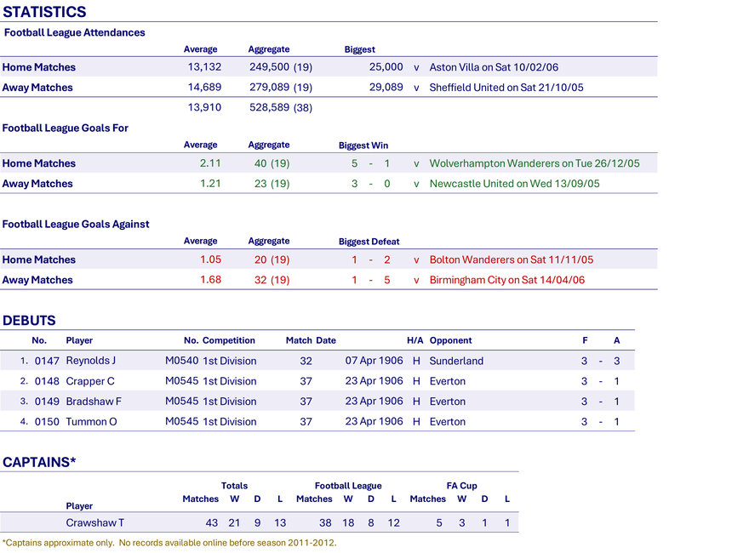This screenshot has width=749, height=553.
Task: Select overall average attendance 13,910
Action: tap(204, 107)
